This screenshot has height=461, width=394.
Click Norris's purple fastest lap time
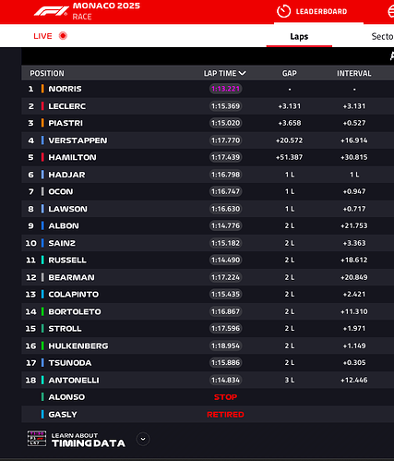tap(225, 89)
